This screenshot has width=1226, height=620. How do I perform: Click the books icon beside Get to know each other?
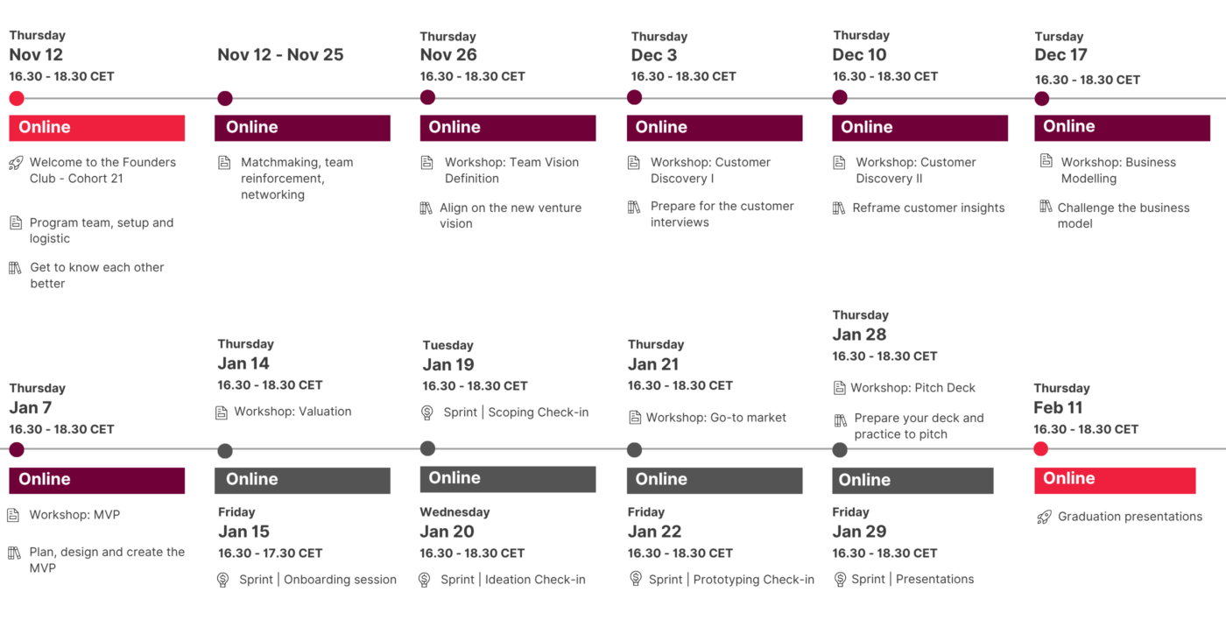pyautogui.click(x=15, y=267)
